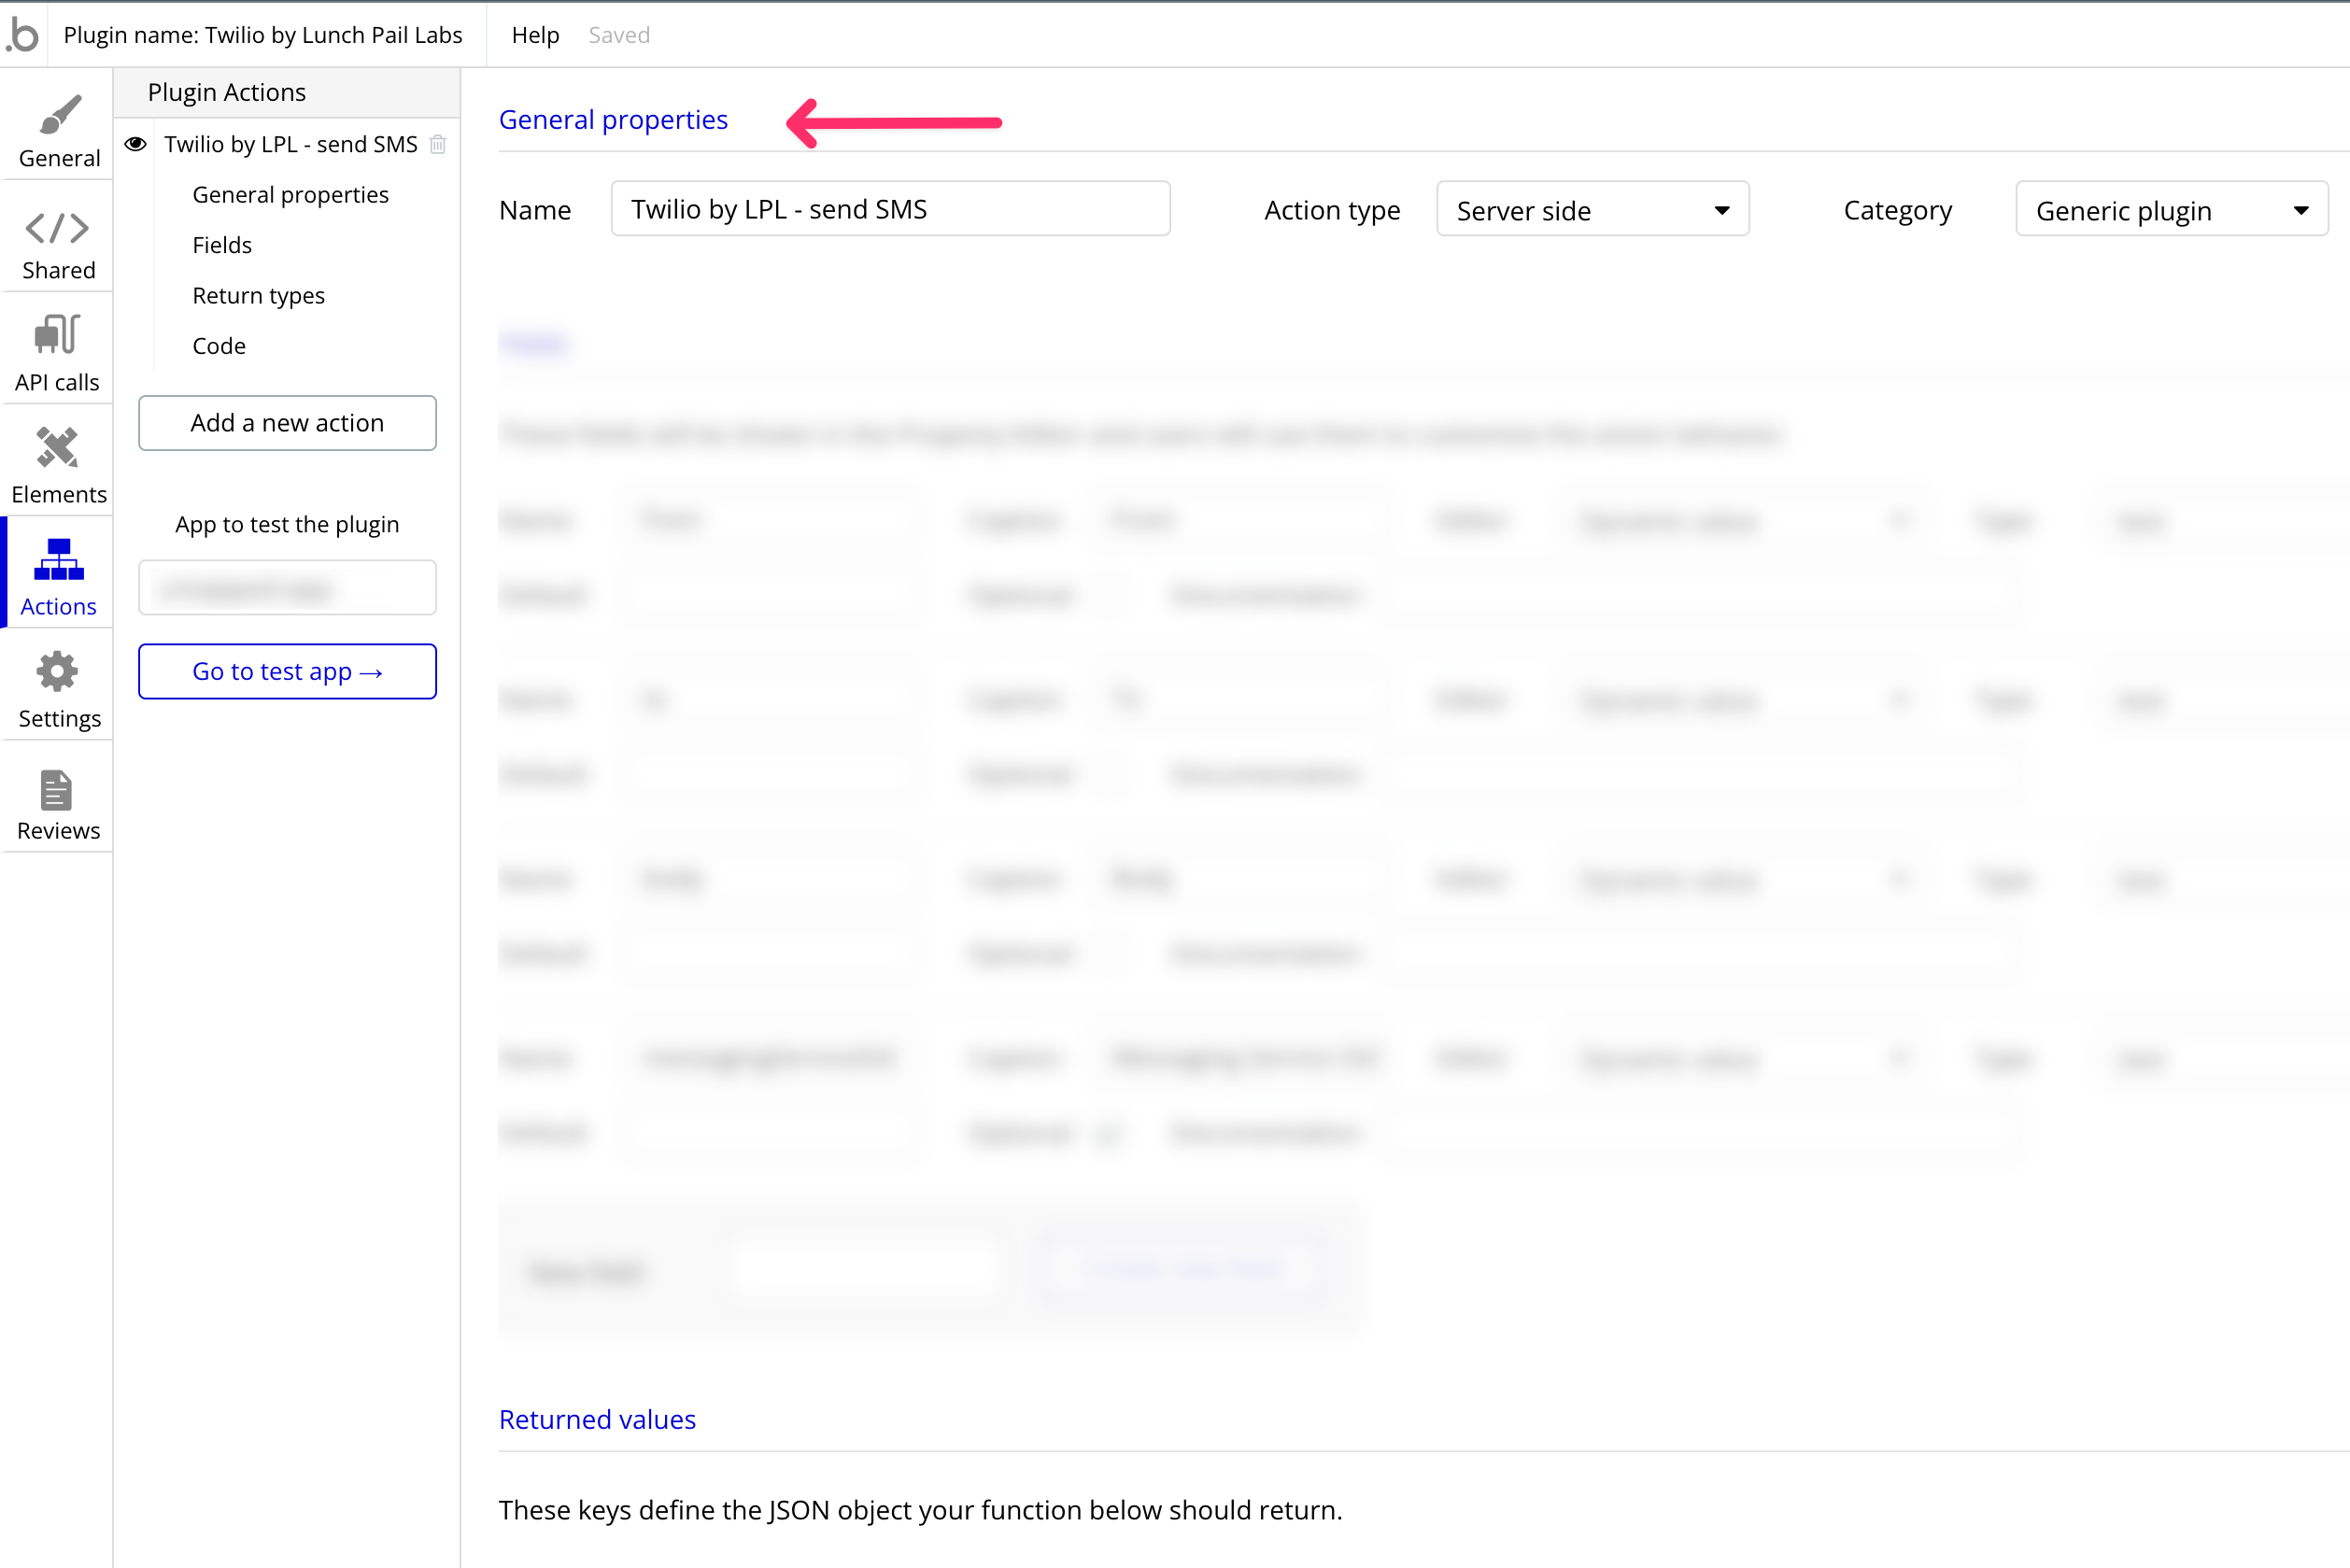Toggle eye visibility for send SMS action
2350x1568 pixels.
pyautogui.click(x=136, y=144)
